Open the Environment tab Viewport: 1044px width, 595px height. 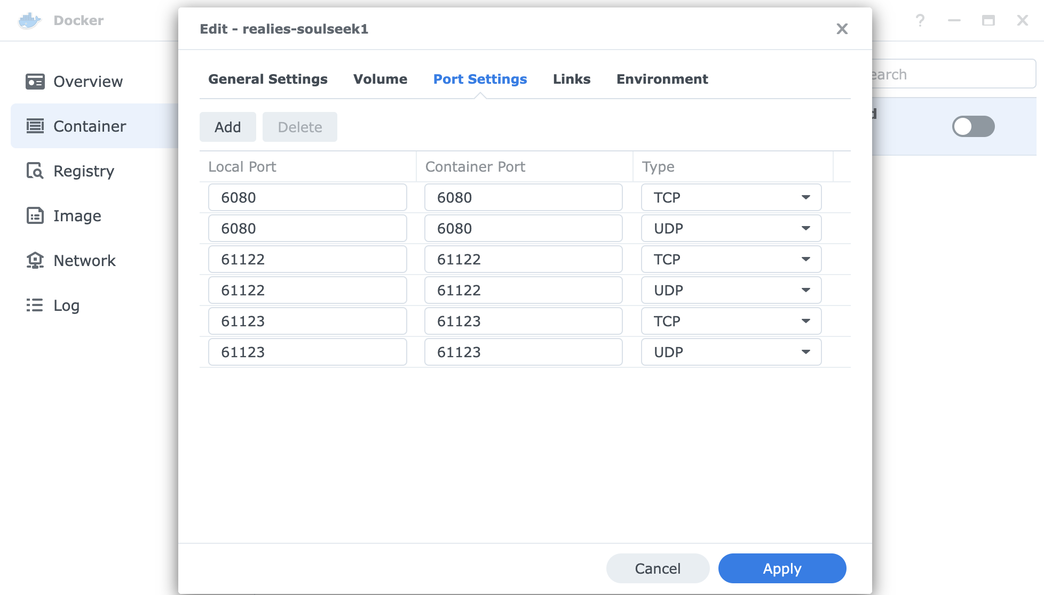[x=662, y=79]
